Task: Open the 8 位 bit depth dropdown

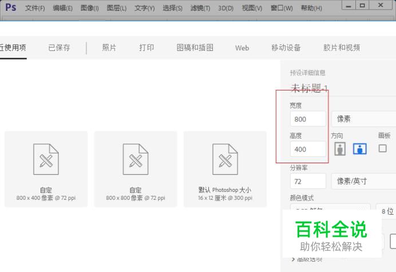Action: (x=386, y=210)
